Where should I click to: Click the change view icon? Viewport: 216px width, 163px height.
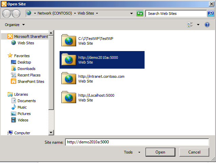point(190,25)
